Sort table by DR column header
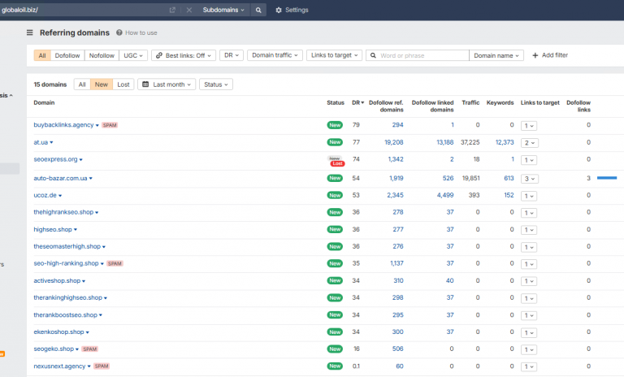 point(357,103)
